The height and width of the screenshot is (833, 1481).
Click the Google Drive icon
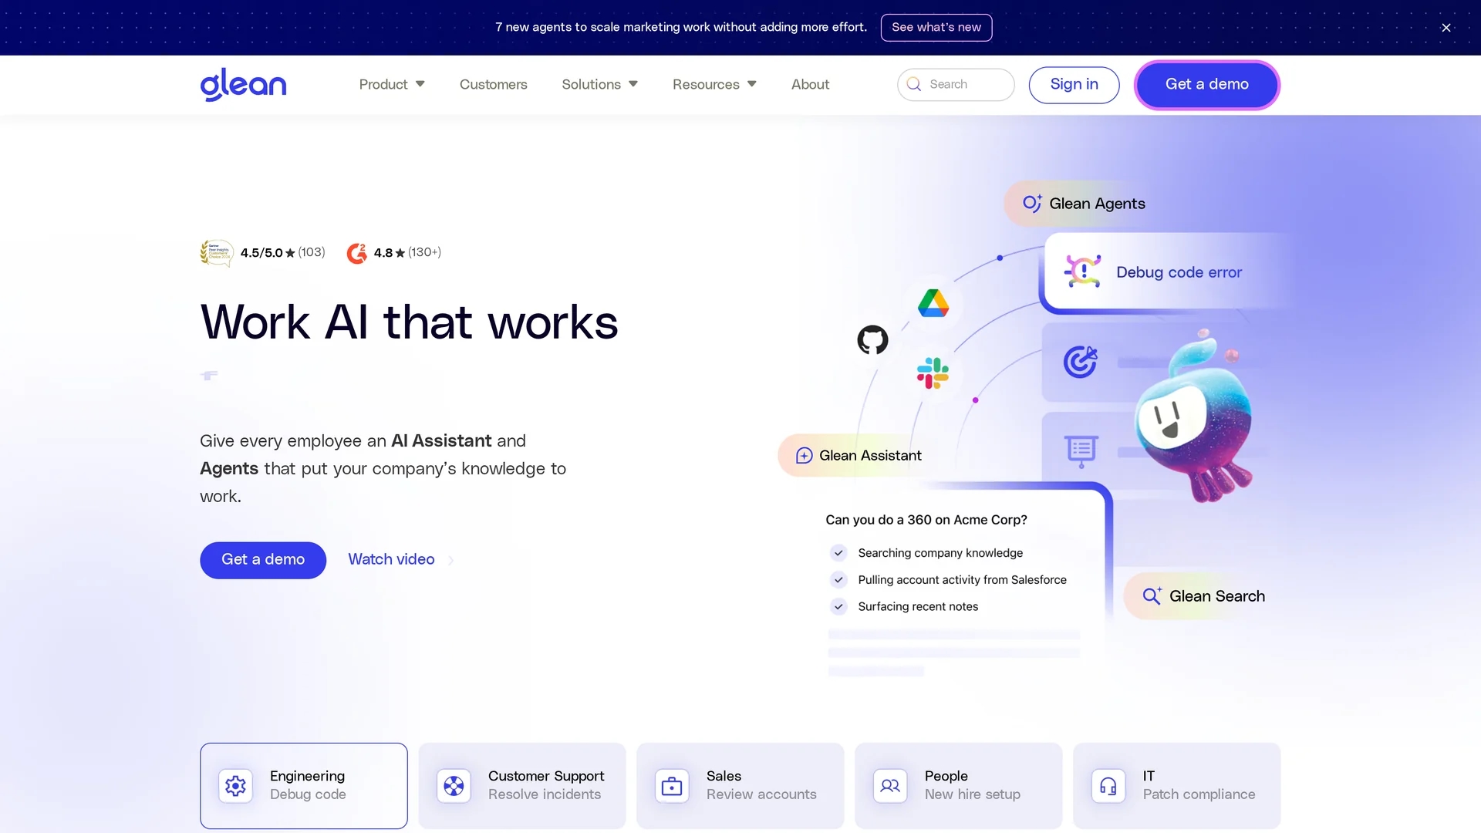[933, 302]
